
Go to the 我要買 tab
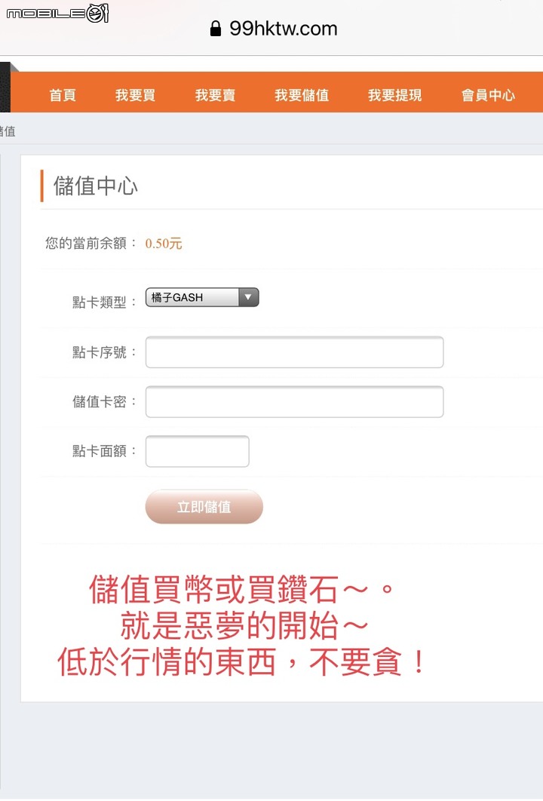[135, 95]
